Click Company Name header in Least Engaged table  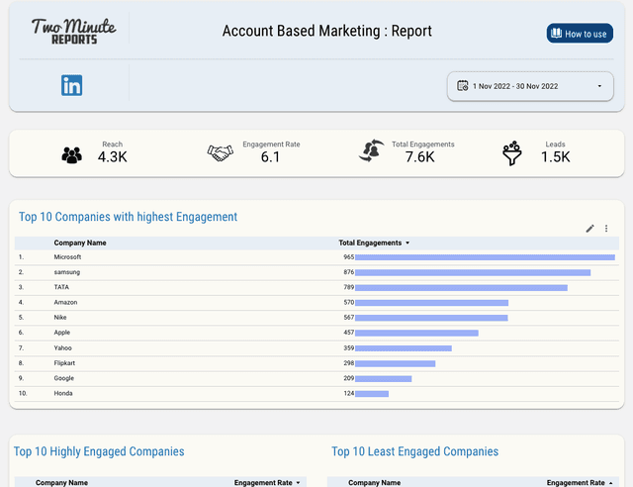point(374,483)
